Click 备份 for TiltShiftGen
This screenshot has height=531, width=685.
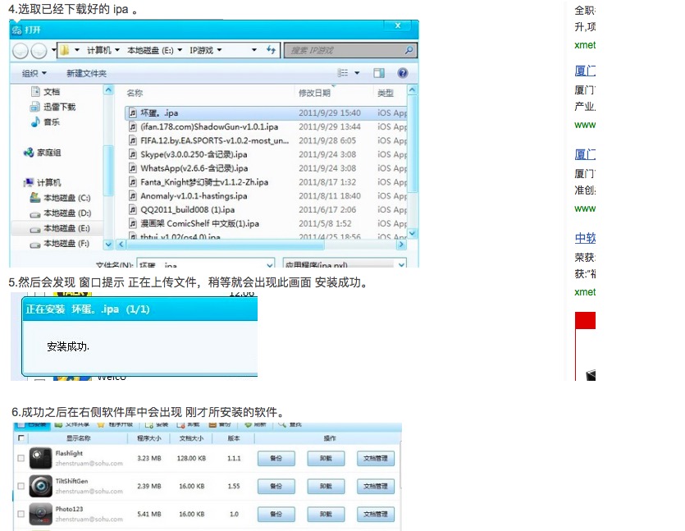point(276,487)
